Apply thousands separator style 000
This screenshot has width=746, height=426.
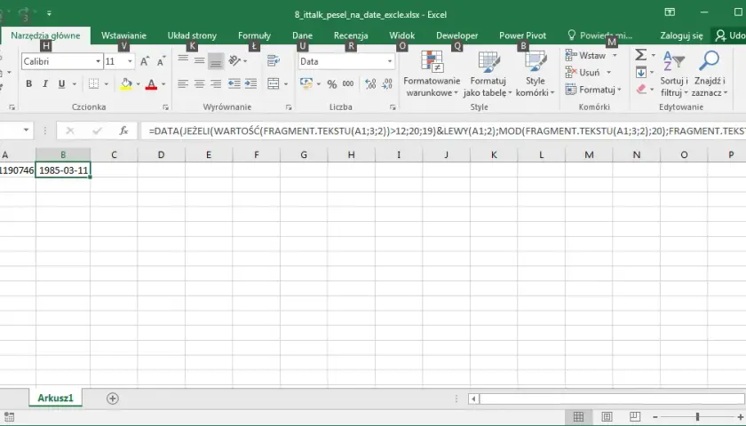pos(348,83)
